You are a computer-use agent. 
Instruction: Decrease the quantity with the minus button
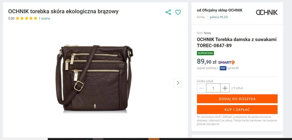pos(202,88)
